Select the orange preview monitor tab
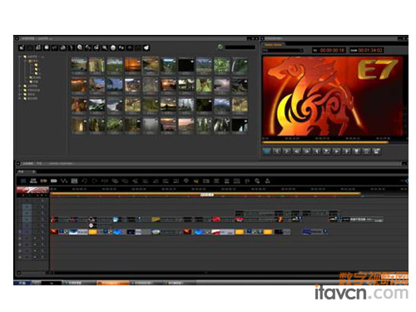Screen dimensions: 416x312 (273, 45)
